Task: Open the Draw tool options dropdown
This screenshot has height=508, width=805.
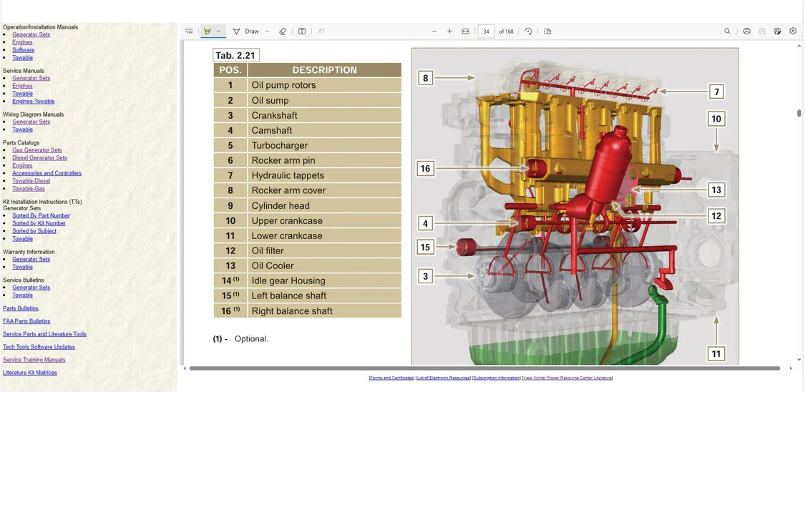Action: pyautogui.click(x=267, y=31)
